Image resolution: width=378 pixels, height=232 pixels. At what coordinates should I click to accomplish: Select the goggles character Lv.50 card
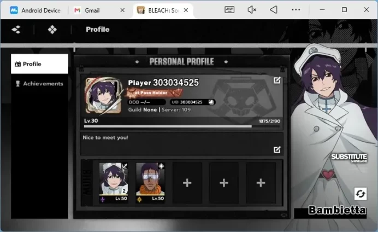(150, 183)
